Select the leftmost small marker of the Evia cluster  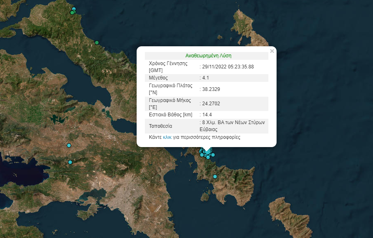[x=201, y=154]
